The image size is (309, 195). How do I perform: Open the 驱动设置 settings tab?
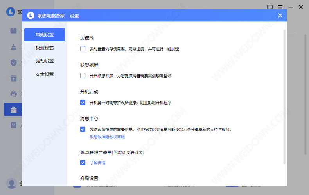coord(45,61)
